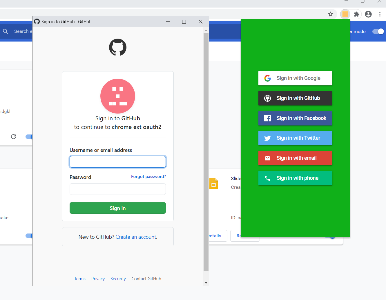
Task: Click the "Sign in to GitHub" heading text
Action: tap(118, 118)
